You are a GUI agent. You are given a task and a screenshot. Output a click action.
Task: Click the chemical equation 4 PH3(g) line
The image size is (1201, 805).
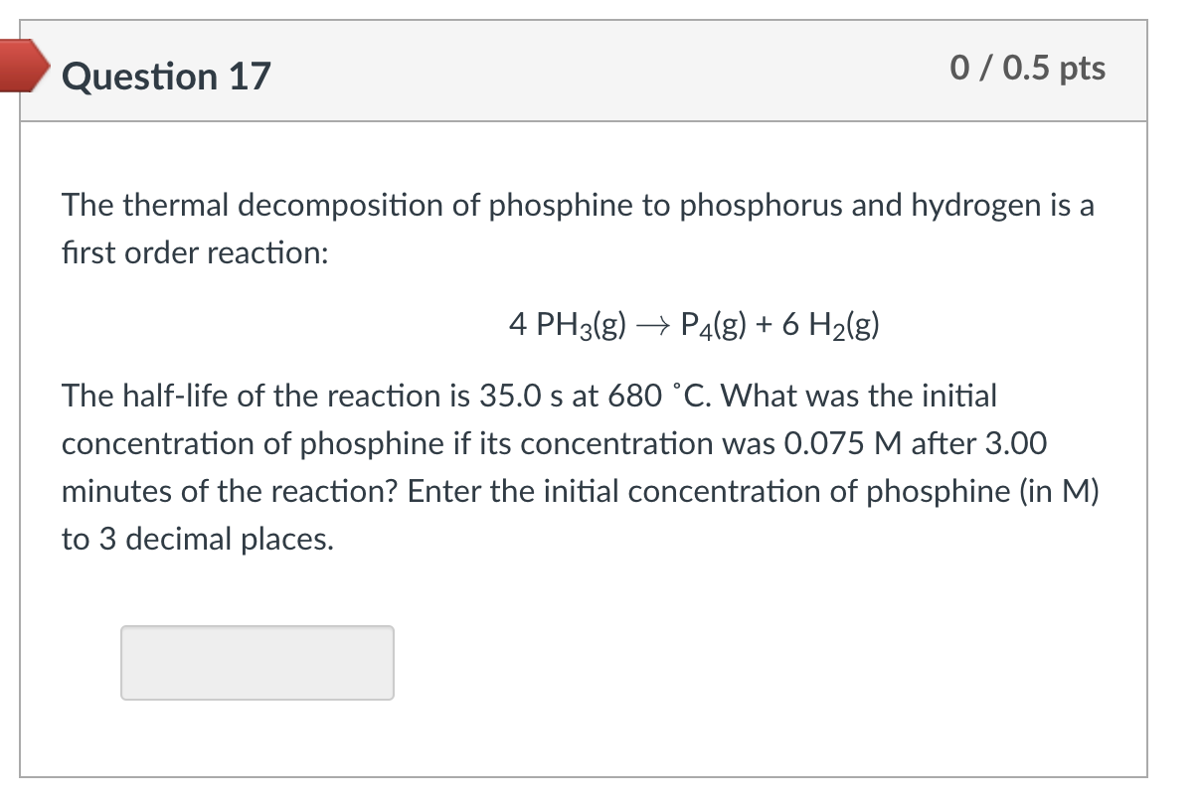(695, 323)
